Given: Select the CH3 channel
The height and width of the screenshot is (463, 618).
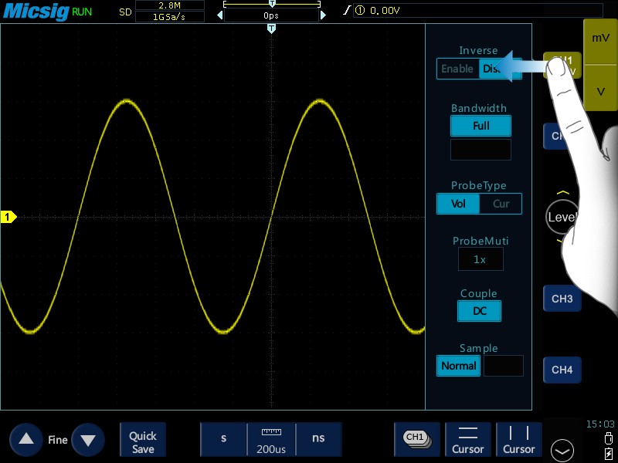Looking at the screenshot, I should click(x=562, y=299).
